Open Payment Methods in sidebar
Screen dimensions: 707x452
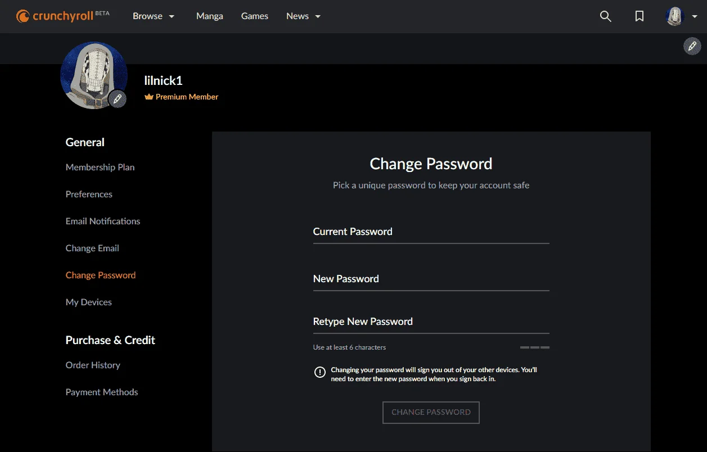pyautogui.click(x=102, y=392)
